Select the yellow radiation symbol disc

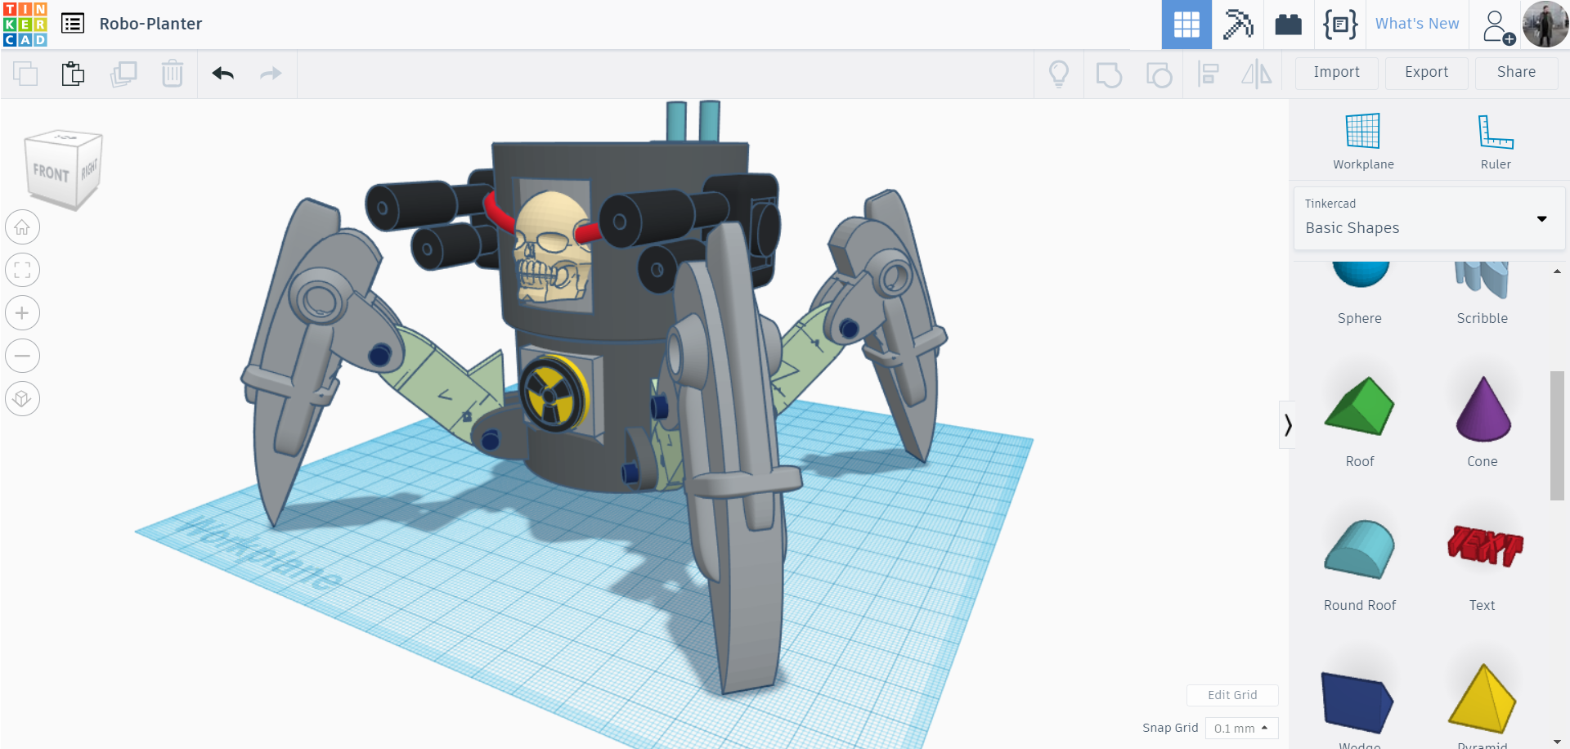click(555, 393)
